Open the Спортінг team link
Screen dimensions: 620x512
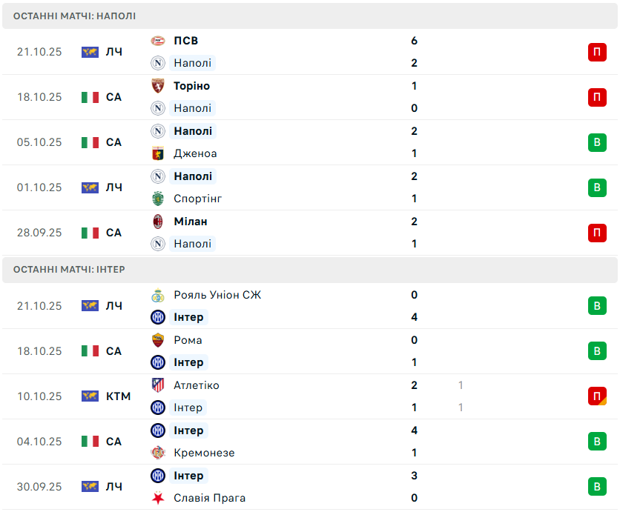[198, 199]
